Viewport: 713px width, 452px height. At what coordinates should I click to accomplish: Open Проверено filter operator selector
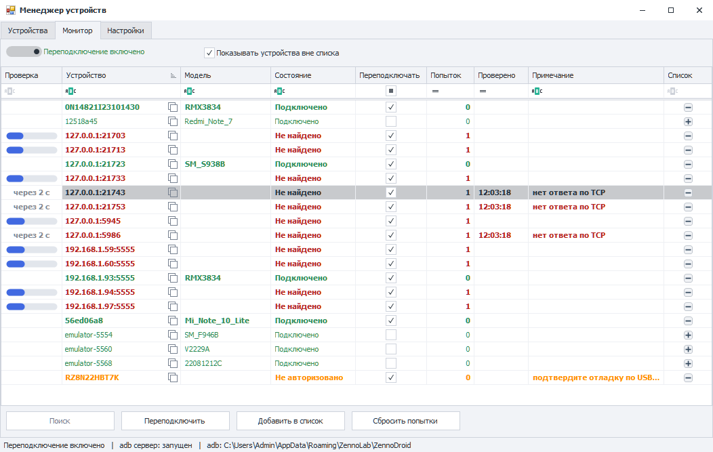(483, 91)
